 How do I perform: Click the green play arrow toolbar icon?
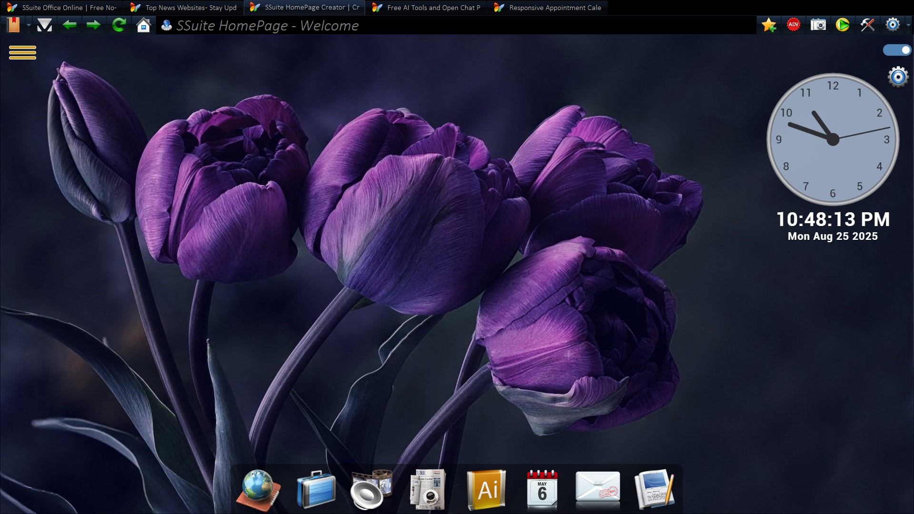point(843,25)
